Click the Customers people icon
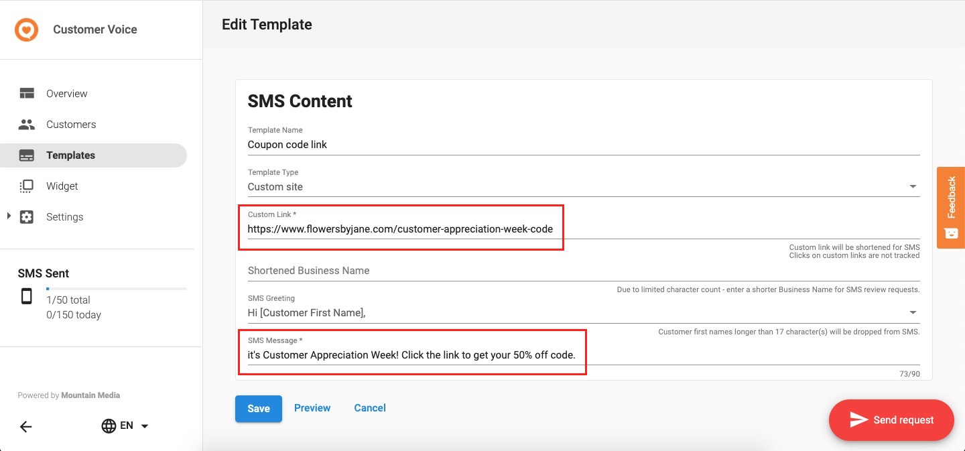The image size is (965, 451). click(x=27, y=124)
